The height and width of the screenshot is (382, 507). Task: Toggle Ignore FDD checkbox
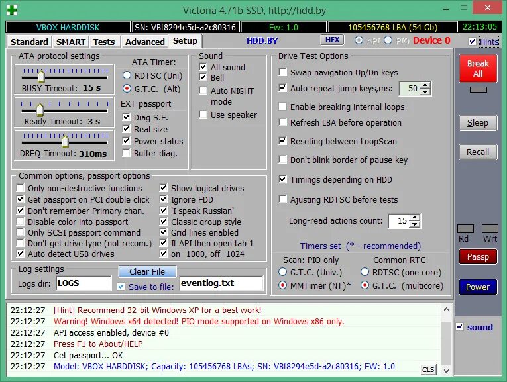(x=164, y=199)
